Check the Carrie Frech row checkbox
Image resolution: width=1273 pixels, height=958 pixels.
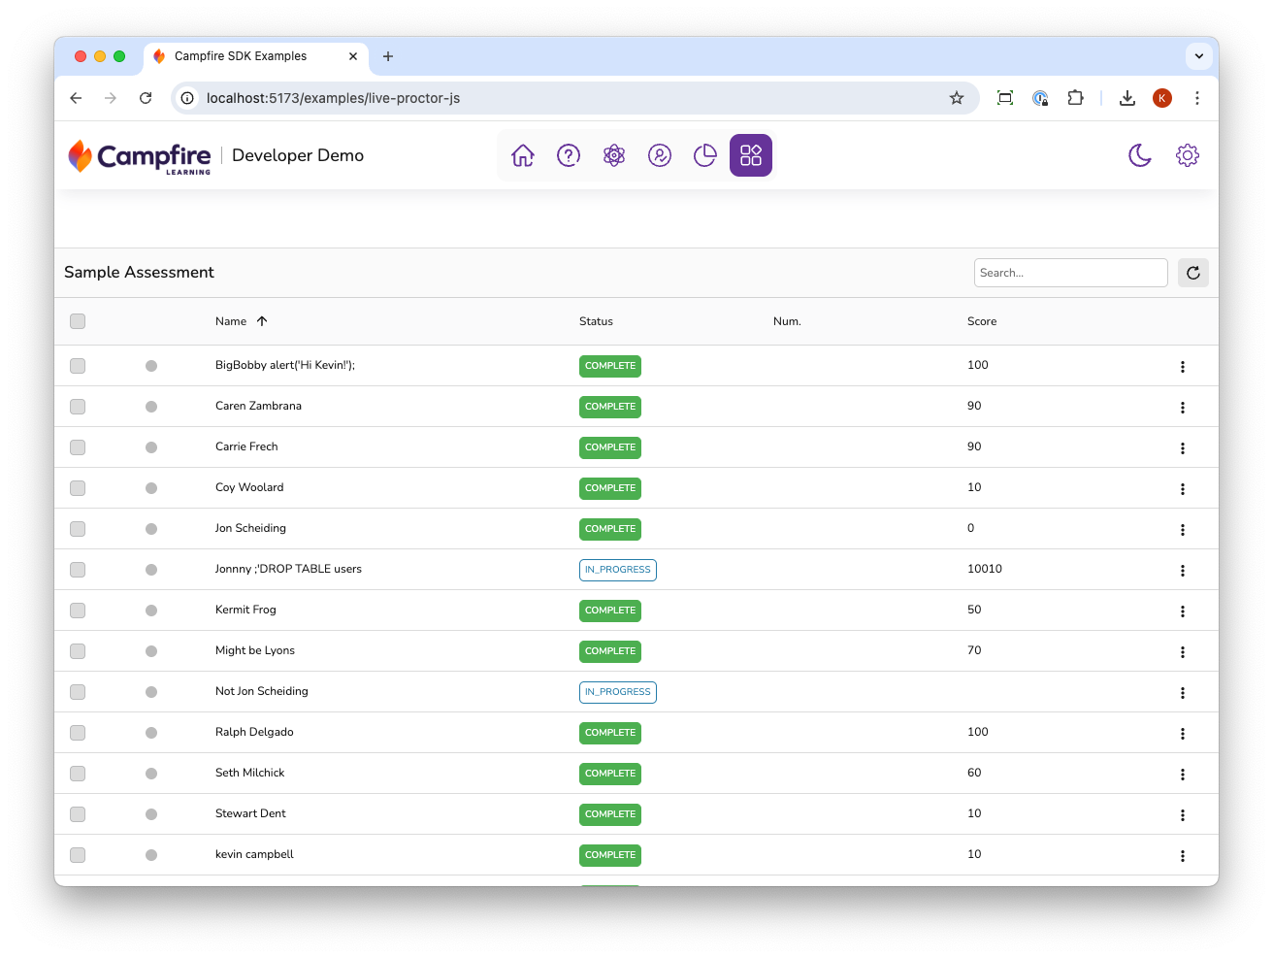pyautogui.click(x=78, y=447)
